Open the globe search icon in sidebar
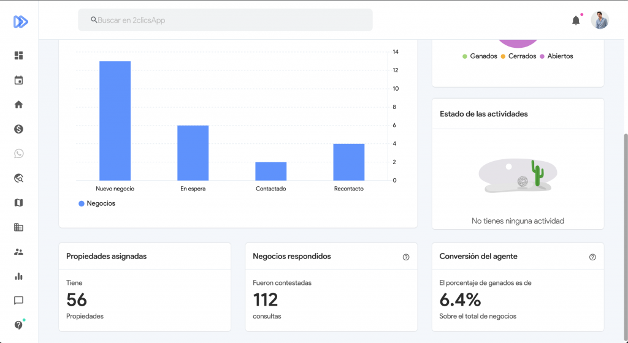The height and width of the screenshot is (343, 628). click(19, 178)
